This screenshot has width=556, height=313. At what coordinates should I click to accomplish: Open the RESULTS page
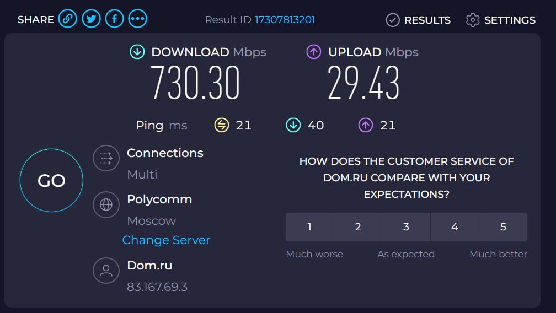pyautogui.click(x=419, y=20)
